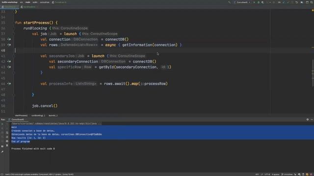Click the gutter icon beside secondaryConnection line 42

9,62
